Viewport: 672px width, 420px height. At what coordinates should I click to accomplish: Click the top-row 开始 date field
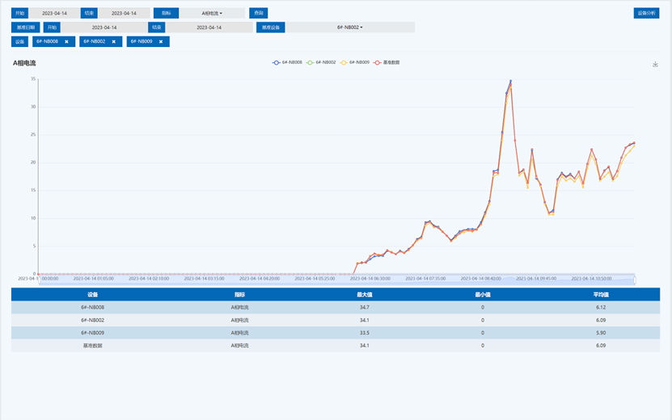coord(54,13)
